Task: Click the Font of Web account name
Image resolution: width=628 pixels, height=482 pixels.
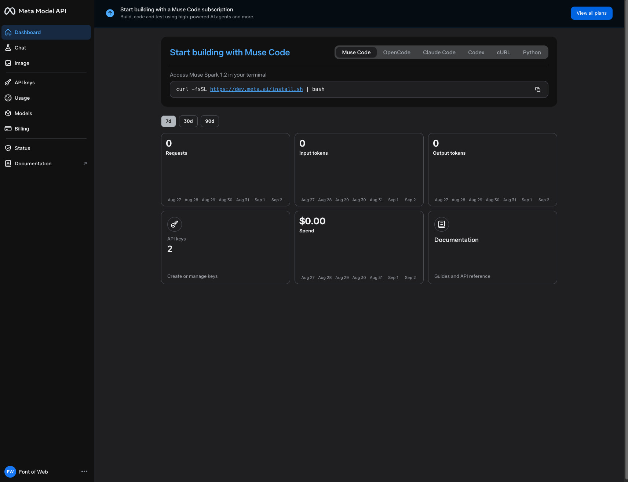Action: [33, 472]
